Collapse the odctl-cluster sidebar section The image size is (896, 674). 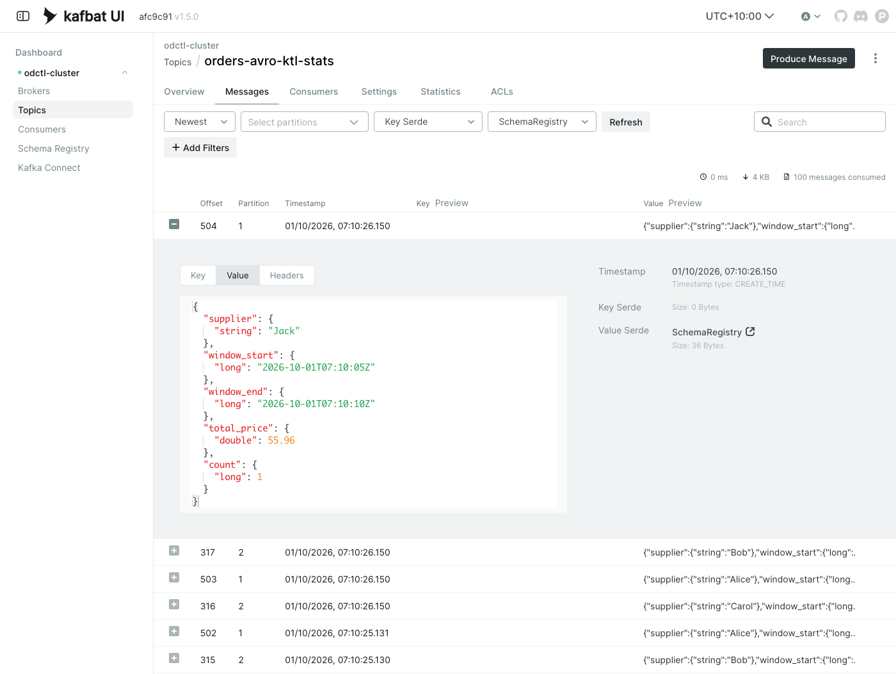[x=125, y=72]
